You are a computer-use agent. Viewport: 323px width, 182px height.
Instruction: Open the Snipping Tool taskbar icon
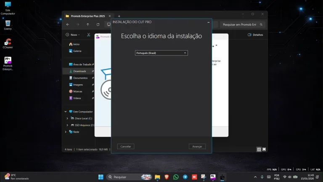tap(204, 177)
